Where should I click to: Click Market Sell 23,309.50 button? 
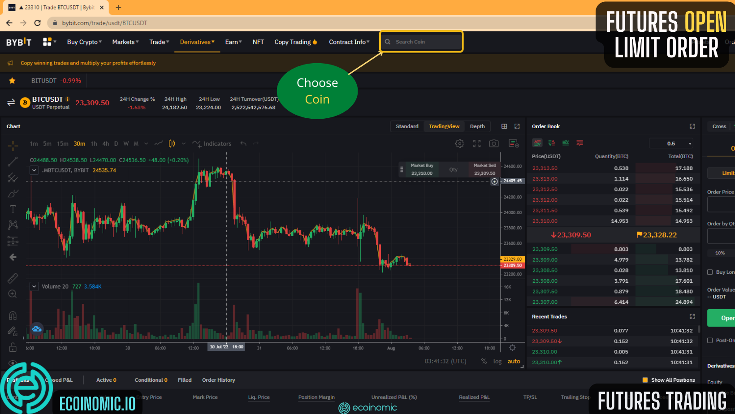[484, 169]
